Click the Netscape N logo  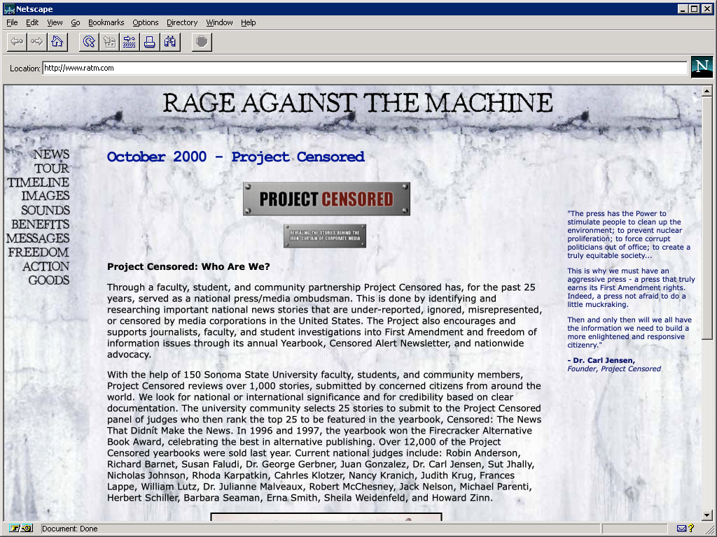(x=702, y=67)
